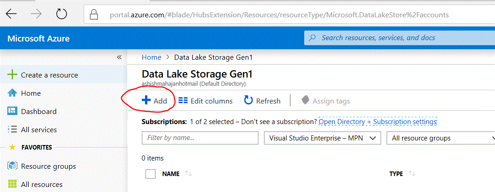
Task: Tick the select-all checkbox beside NAME
Action: coord(151,174)
